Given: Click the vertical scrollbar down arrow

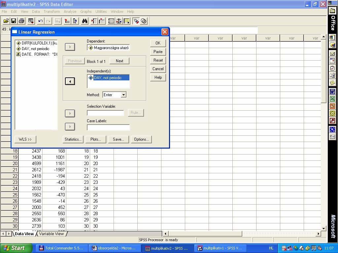Looking at the screenshot, I should point(323,229).
